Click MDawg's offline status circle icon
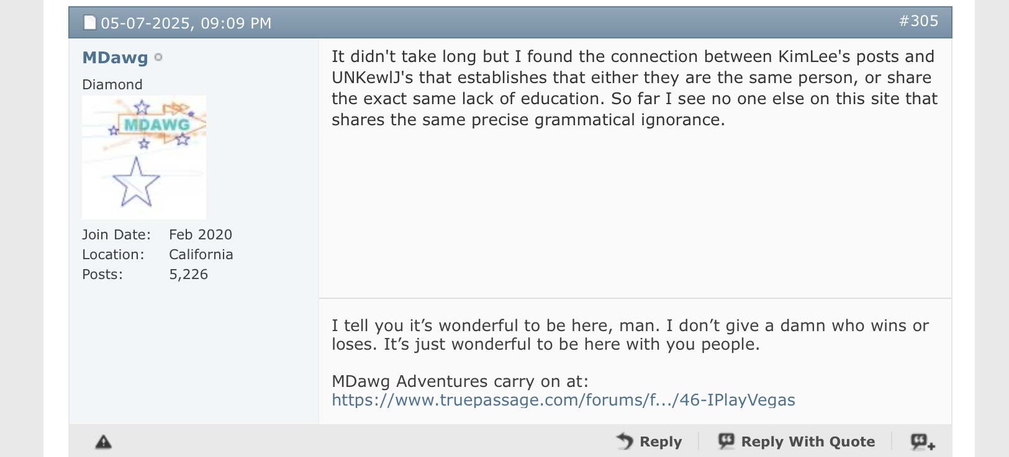 point(158,57)
